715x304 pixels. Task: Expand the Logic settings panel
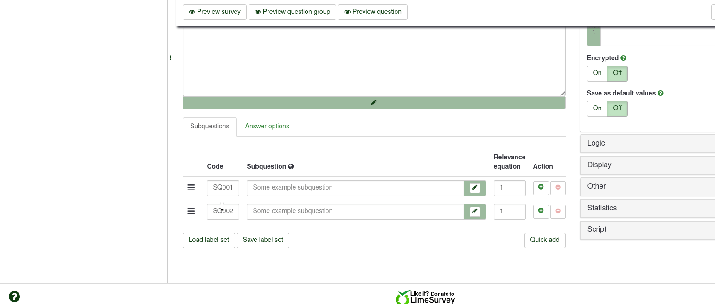[647, 144]
